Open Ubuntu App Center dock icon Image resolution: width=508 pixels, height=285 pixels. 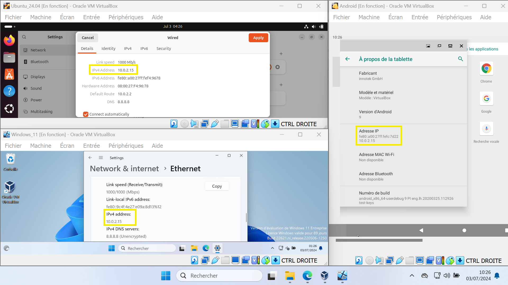coord(9,74)
